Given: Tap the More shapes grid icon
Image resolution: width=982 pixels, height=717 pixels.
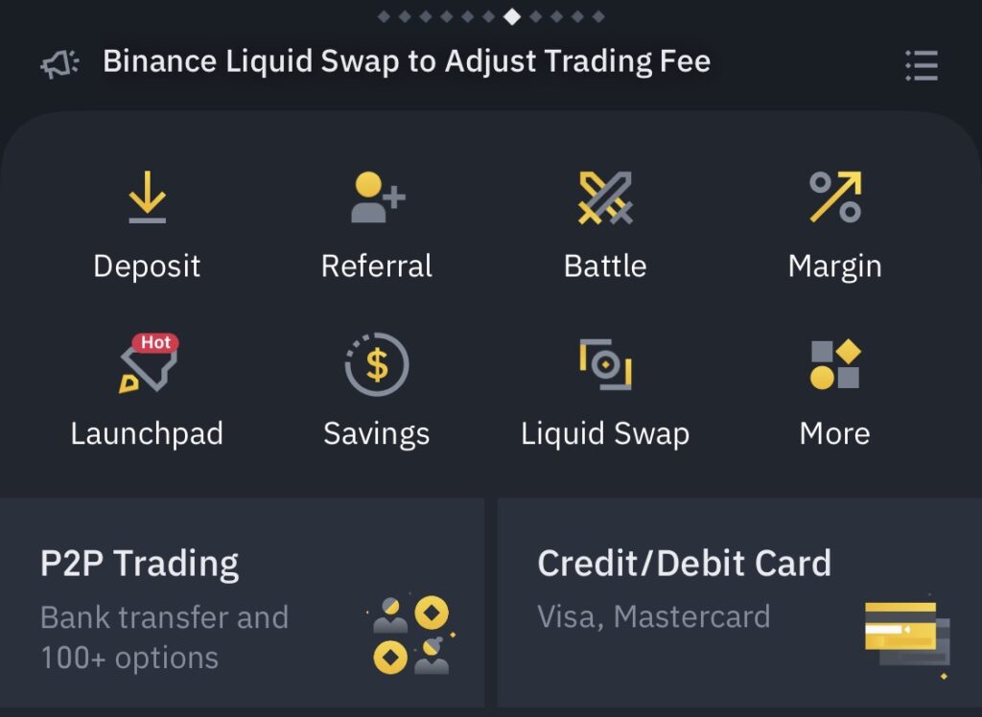Looking at the screenshot, I should click(835, 364).
